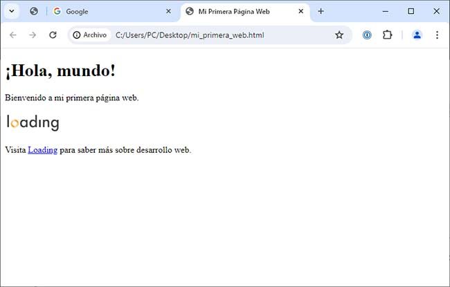
Task: Close the Mi Primera Página Web tab
Action: click(300, 11)
